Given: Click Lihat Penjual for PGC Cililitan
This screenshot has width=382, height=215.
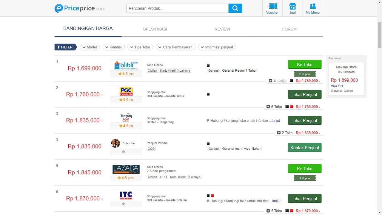Looking at the screenshot, I should pos(305,94).
